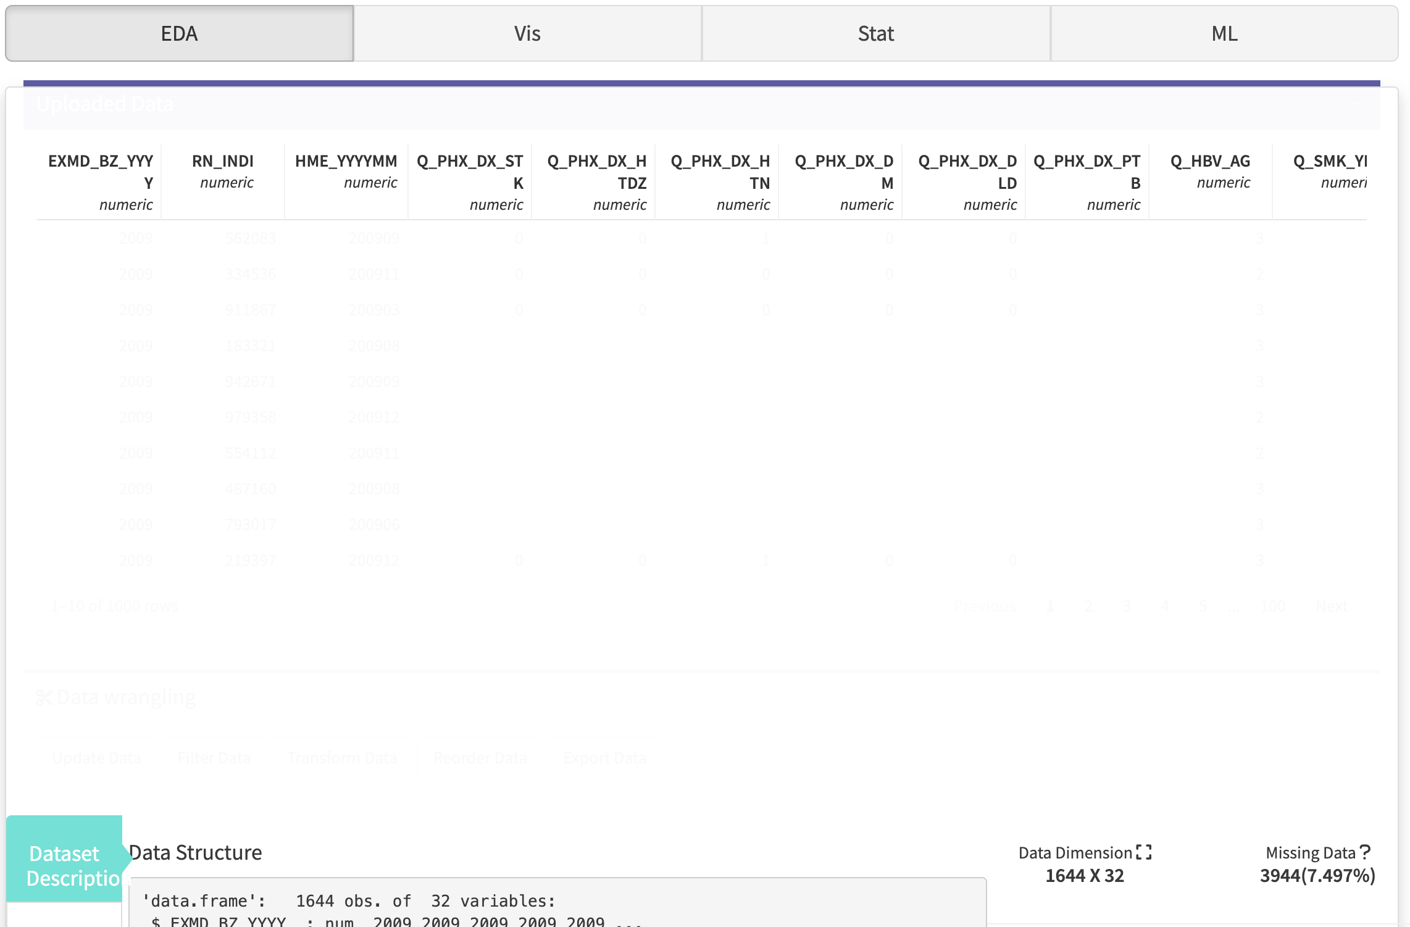The image size is (1410, 927).
Task: Select the Transform Data option
Action: pyautogui.click(x=341, y=757)
